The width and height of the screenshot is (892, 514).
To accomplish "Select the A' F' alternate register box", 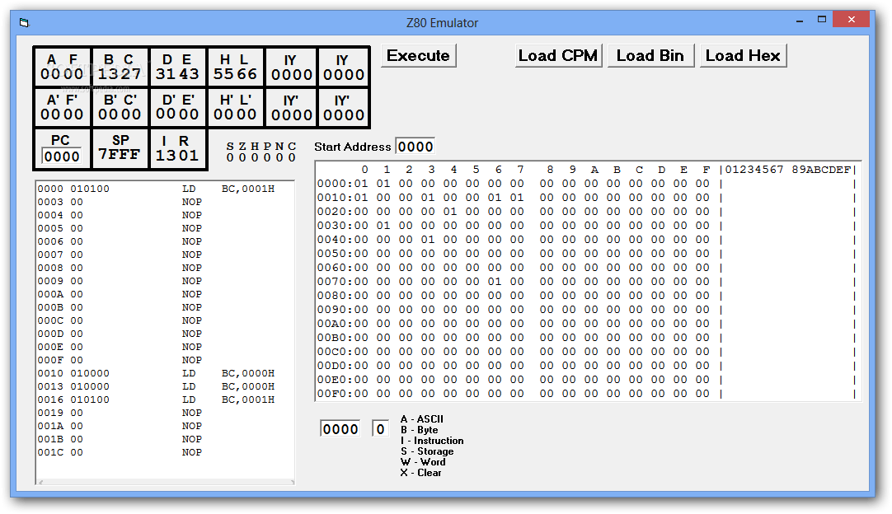I will [x=62, y=107].
